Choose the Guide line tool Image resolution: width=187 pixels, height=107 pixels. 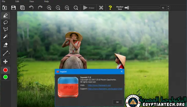pos(5,53)
